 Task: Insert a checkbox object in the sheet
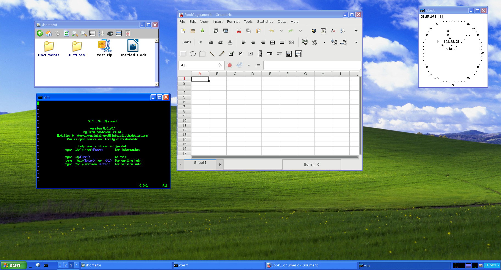pyautogui.click(x=231, y=54)
